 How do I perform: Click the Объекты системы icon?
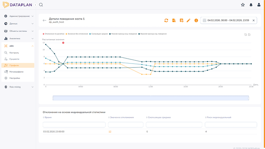click(x=6, y=31)
